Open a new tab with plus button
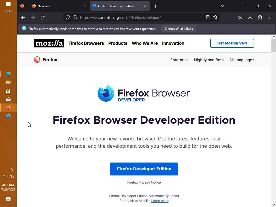276x207 pixels. click(x=155, y=6)
